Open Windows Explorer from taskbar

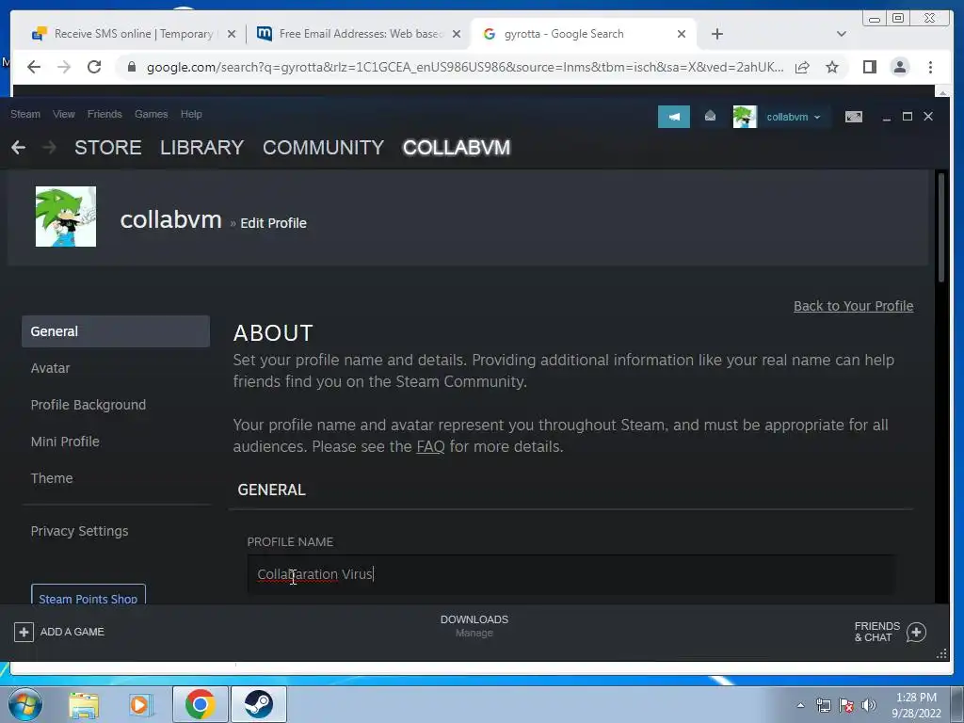pos(84,705)
